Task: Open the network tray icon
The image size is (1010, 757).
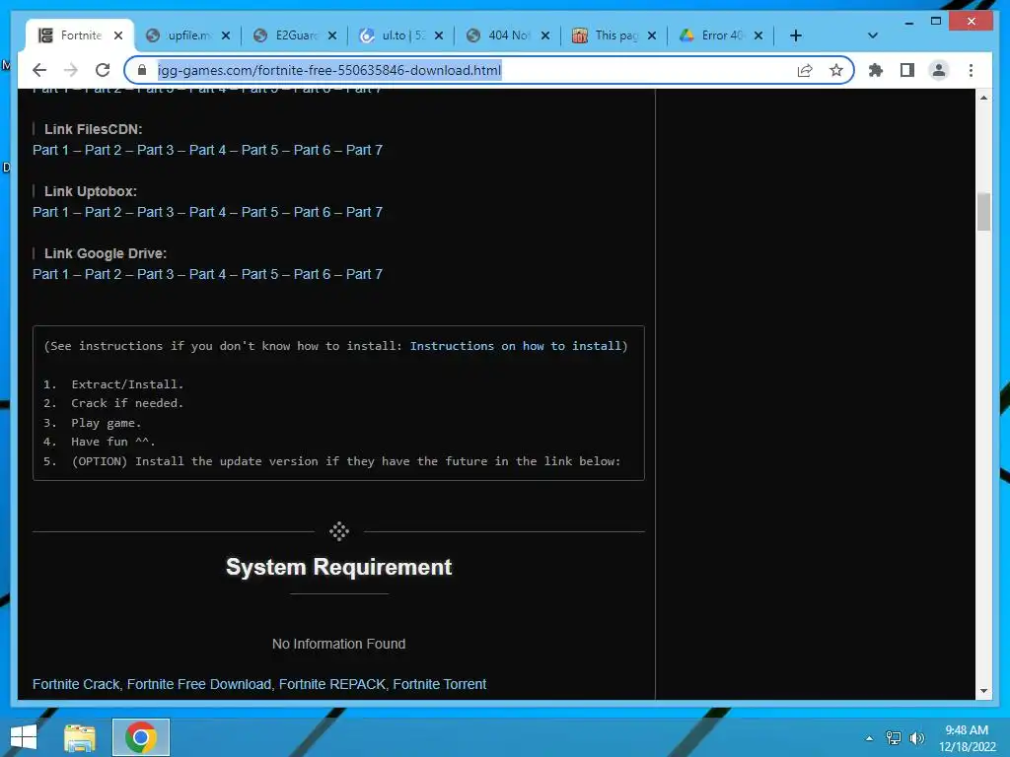Action: click(x=894, y=738)
